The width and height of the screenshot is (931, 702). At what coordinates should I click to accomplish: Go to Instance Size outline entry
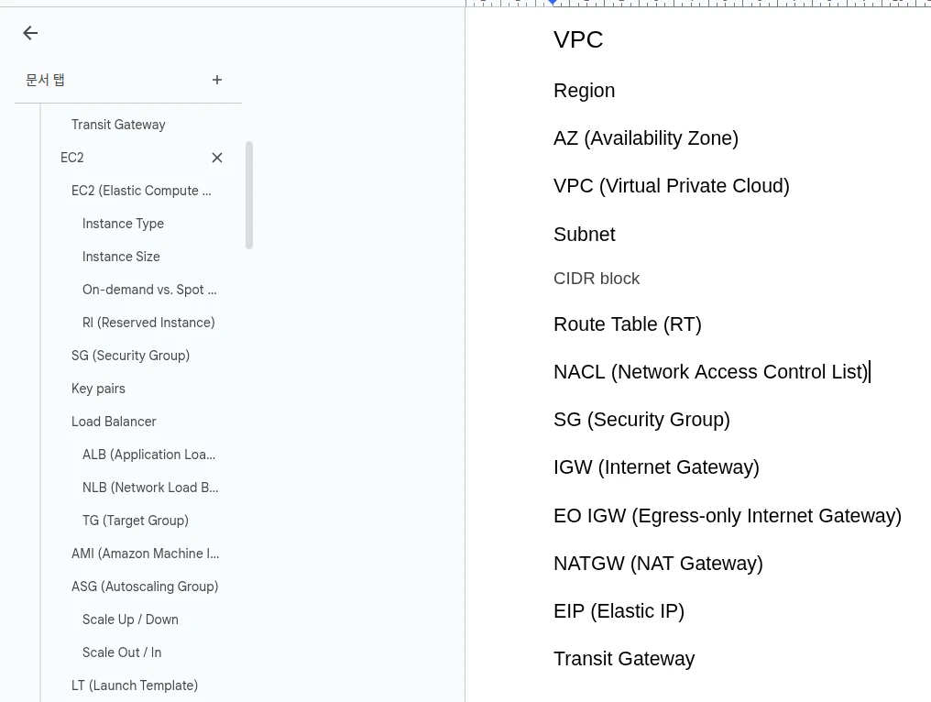point(121,257)
